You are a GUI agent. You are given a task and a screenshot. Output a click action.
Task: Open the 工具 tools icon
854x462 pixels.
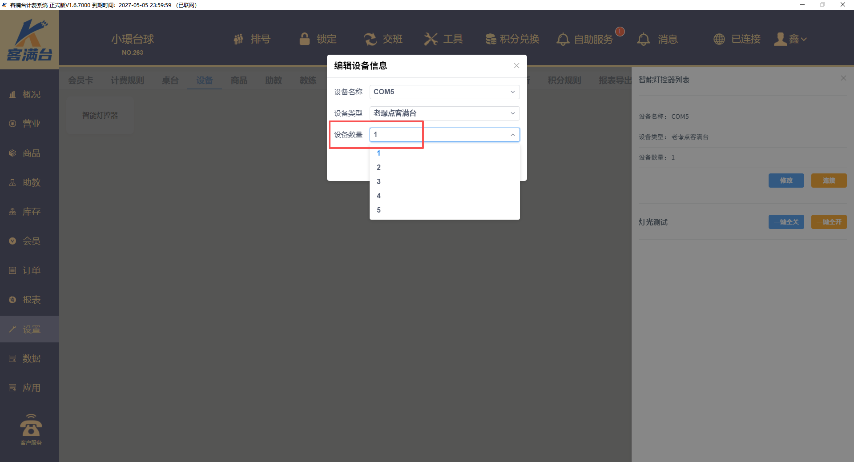pos(431,39)
